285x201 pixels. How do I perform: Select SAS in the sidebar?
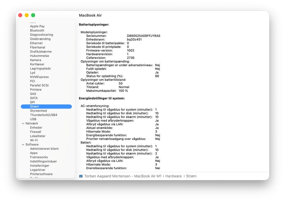pos(33,94)
